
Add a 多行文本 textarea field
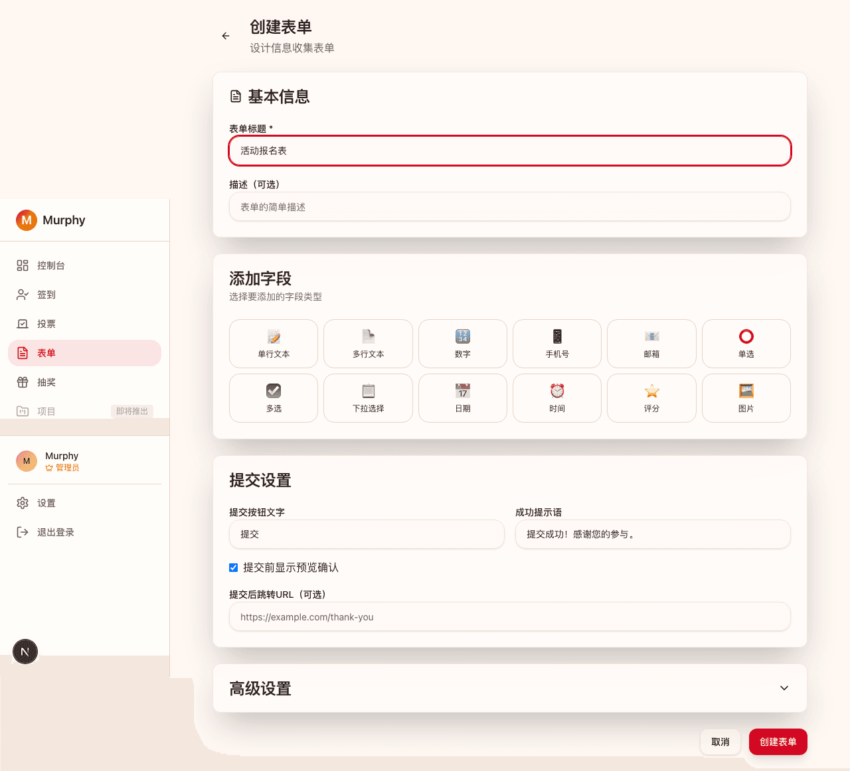pos(367,344)
